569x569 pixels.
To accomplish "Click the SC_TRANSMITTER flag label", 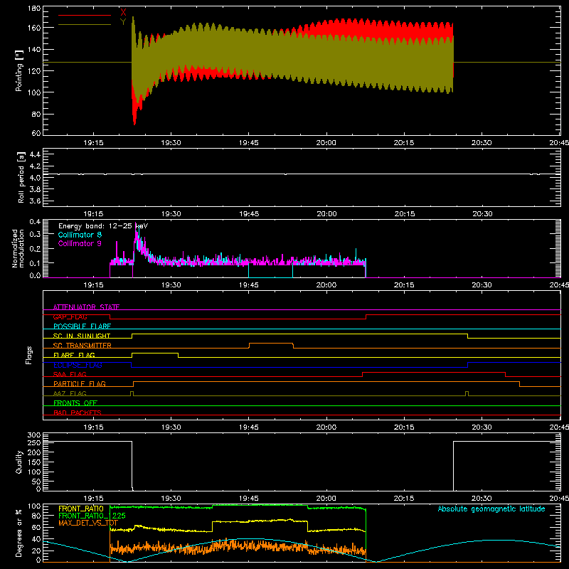I will pyautogui.click(x=83, y=346).
